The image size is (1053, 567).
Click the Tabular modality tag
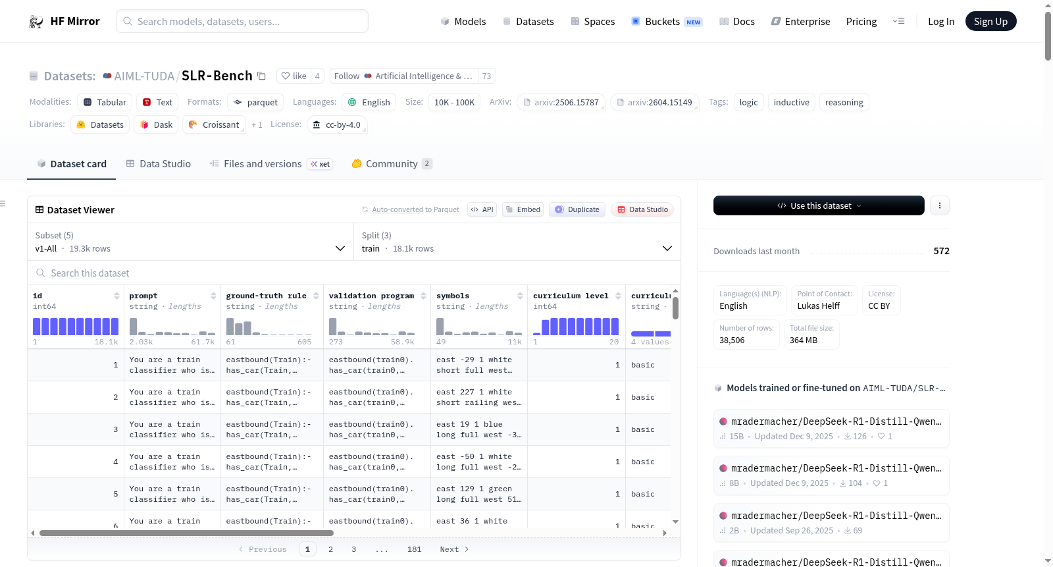[105, 102]
